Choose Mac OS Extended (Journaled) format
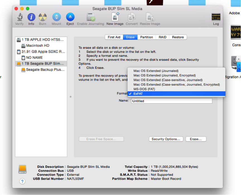Screen dimensions: 241x195 177,71
